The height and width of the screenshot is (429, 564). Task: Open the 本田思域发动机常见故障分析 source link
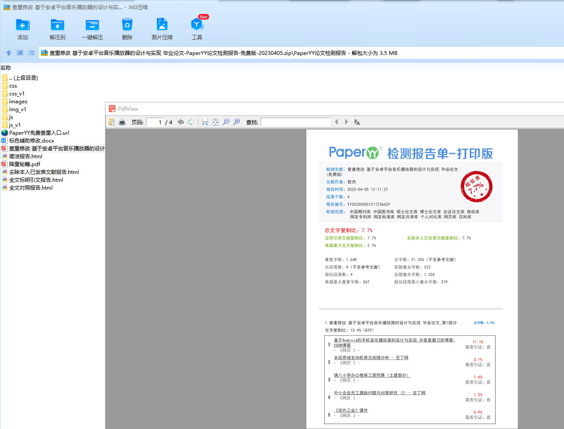371,358
